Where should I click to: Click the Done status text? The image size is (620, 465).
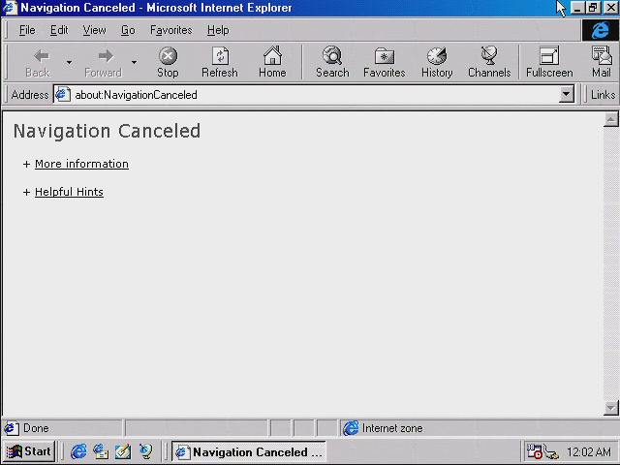(36, 428)
